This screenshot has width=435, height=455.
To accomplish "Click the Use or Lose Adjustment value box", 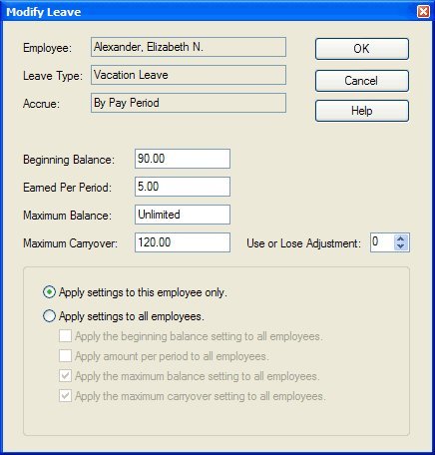I will point(382,242).
